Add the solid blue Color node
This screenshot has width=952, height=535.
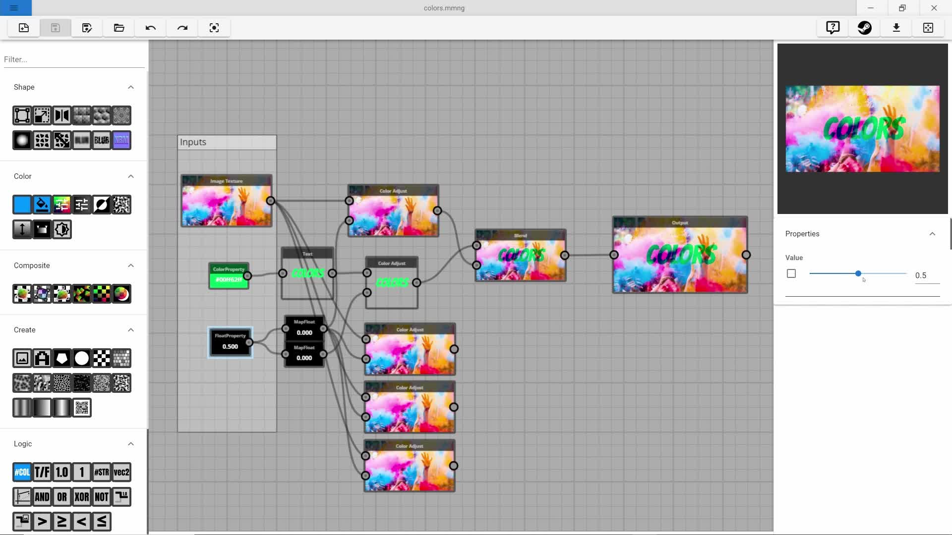point(22,205)
